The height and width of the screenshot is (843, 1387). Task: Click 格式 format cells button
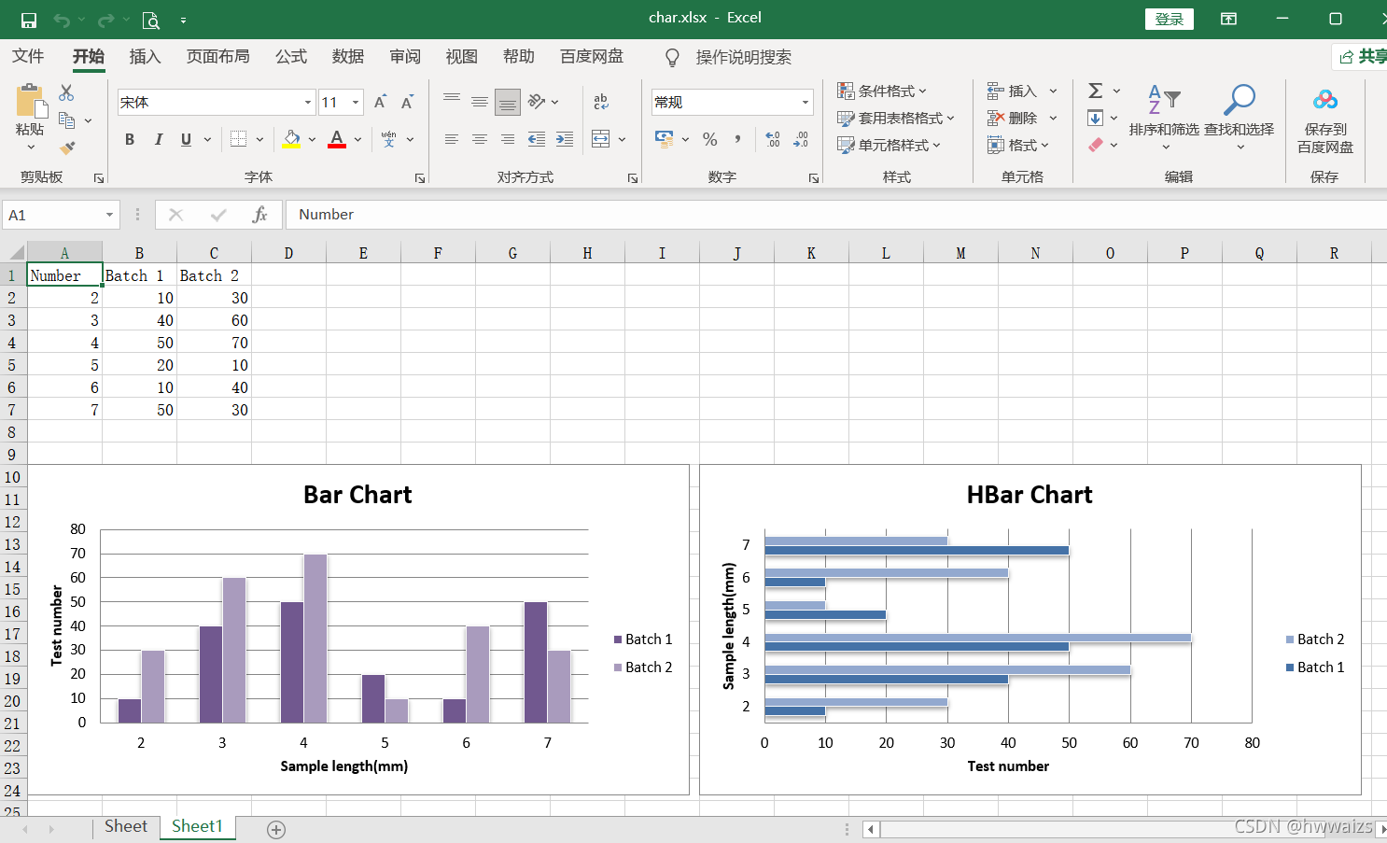pos(1018,145)
